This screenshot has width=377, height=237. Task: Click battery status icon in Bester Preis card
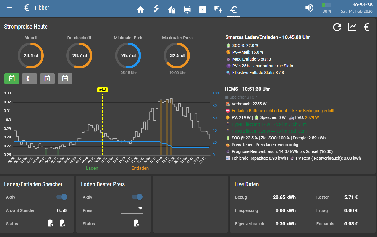[x=136, y=223]
